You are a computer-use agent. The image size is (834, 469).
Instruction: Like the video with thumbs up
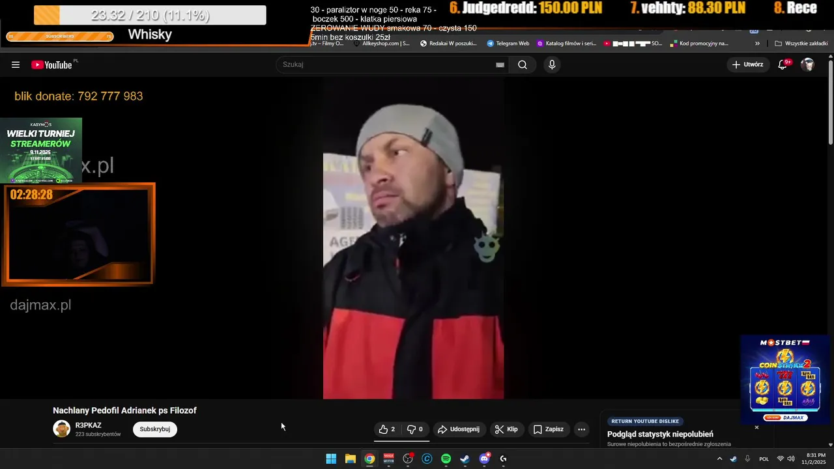click(387, 429)
